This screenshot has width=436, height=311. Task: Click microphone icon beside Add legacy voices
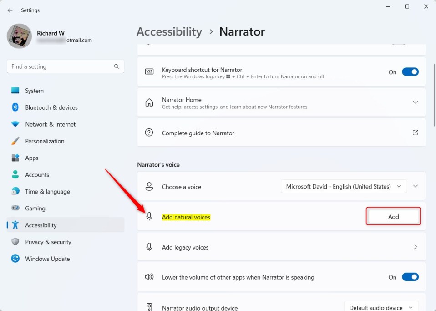click(x=149, y=247)
